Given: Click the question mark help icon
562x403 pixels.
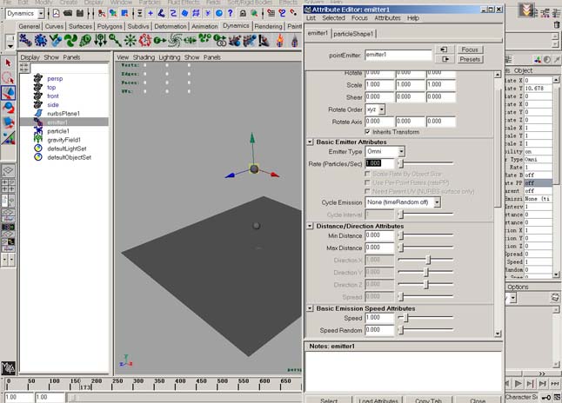Looking at the screenshot, I should click(231, 14).
